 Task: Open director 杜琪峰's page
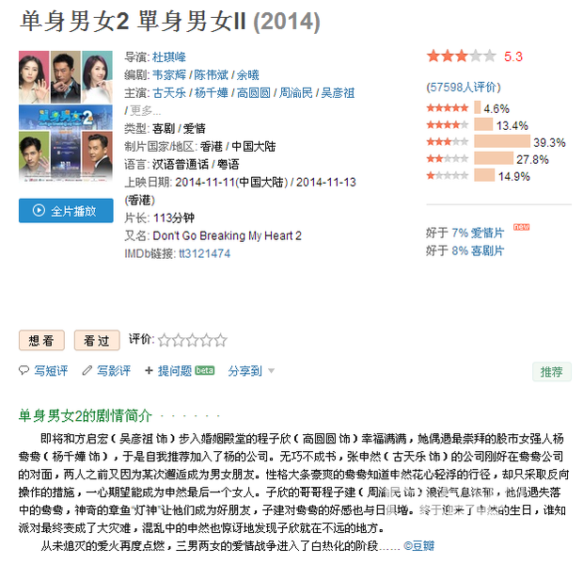click(x=168, y=57)
